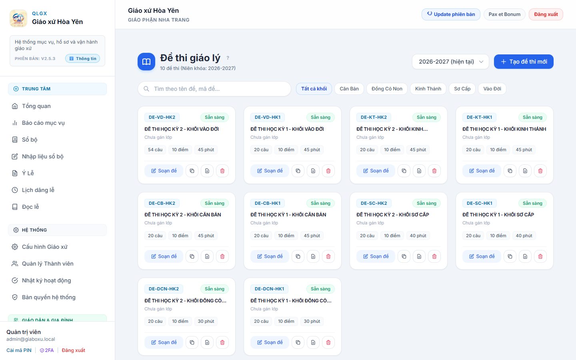Image resolution: width=576 pixels, height=360 pixels.
Task: Click the Giáo xứ Hòa Yên logo in sidebar
Action: (x=18, y=18)
